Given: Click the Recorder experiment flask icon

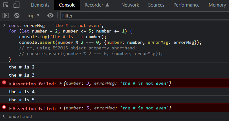Looking at the screenshot, I should 107,5.
